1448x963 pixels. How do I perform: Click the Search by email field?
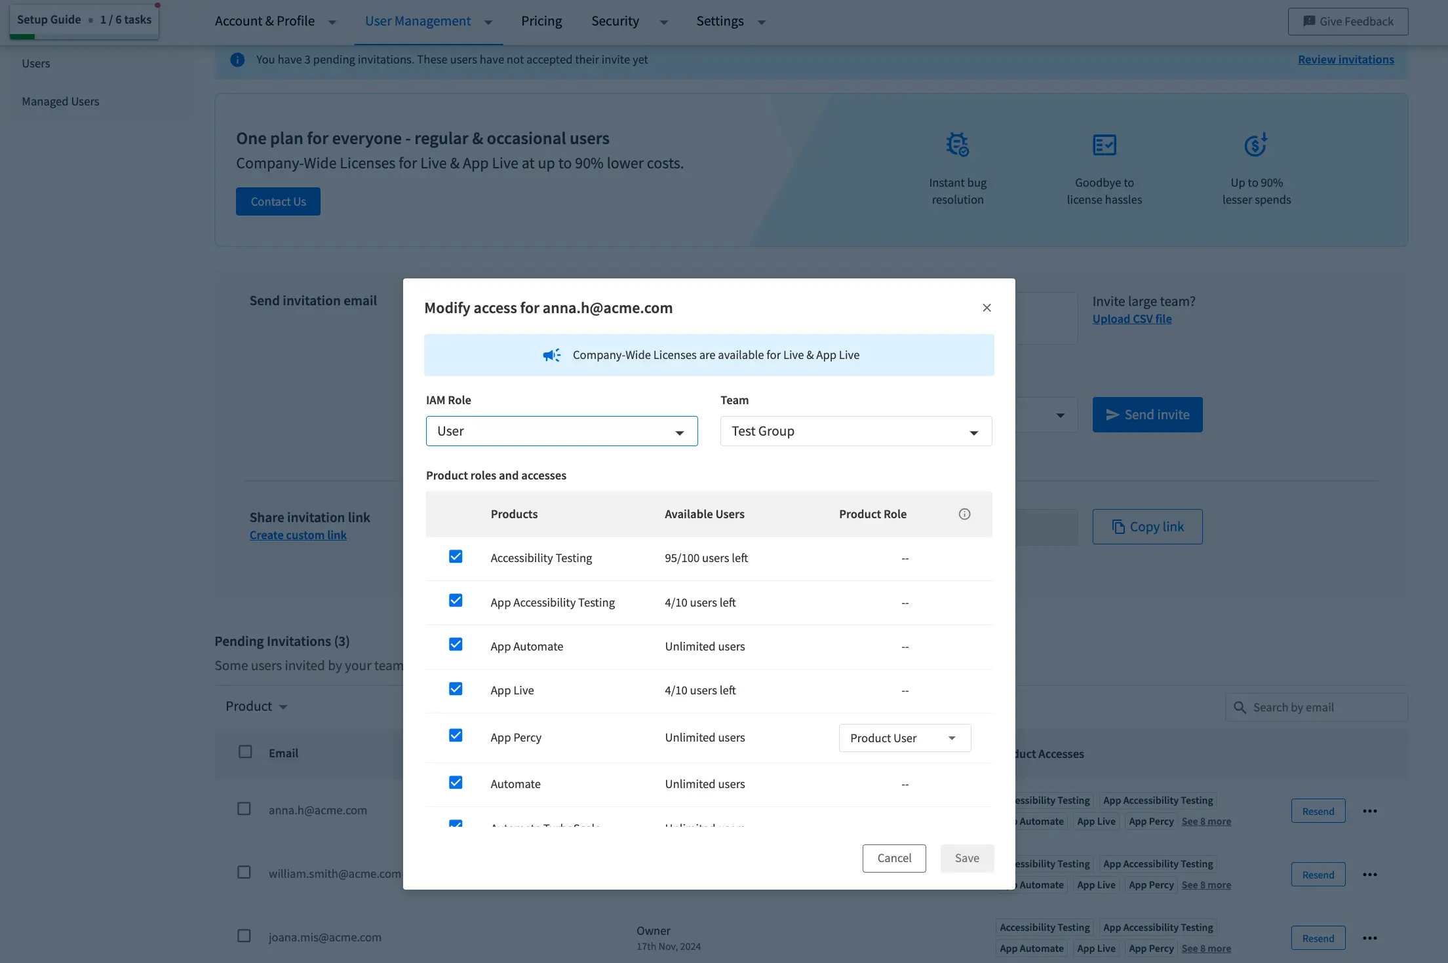[x=1324, y=708]
